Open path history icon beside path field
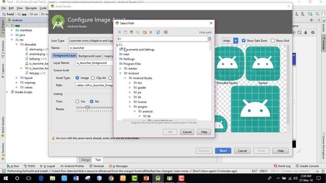Screen dimensions: 326x183 tap(209, 39)
